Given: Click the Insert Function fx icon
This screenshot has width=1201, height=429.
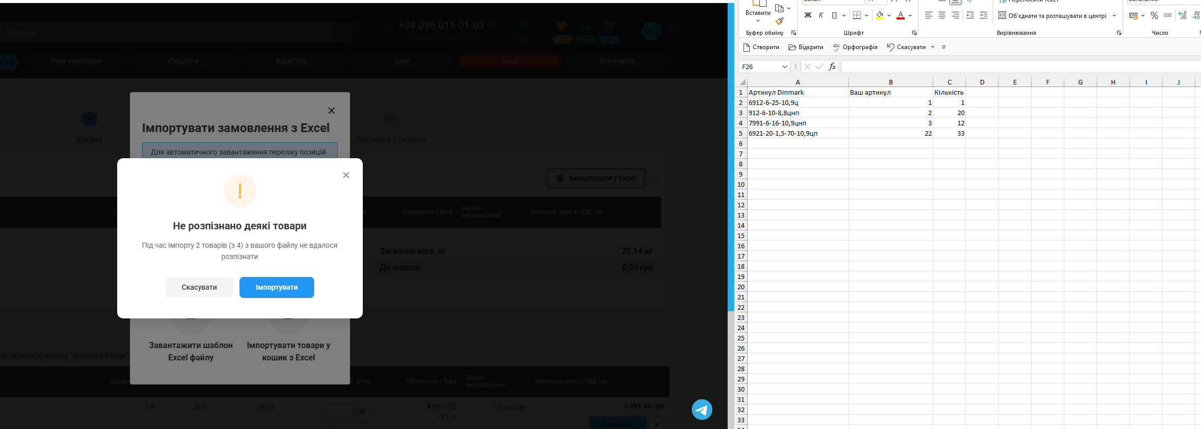Looking at the screenshot, I should [x=832, y=67].
